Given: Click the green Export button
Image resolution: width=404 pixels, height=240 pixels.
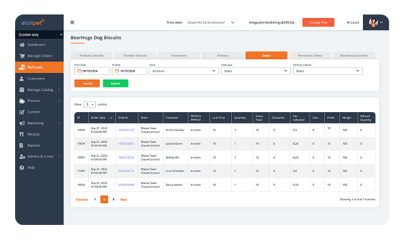Looking at the screenshot, I should 115,83.
